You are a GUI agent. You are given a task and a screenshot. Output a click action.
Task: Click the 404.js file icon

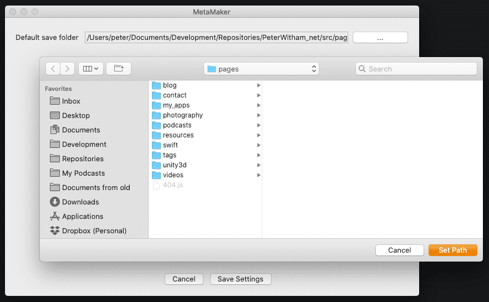[x=156, y=185]
